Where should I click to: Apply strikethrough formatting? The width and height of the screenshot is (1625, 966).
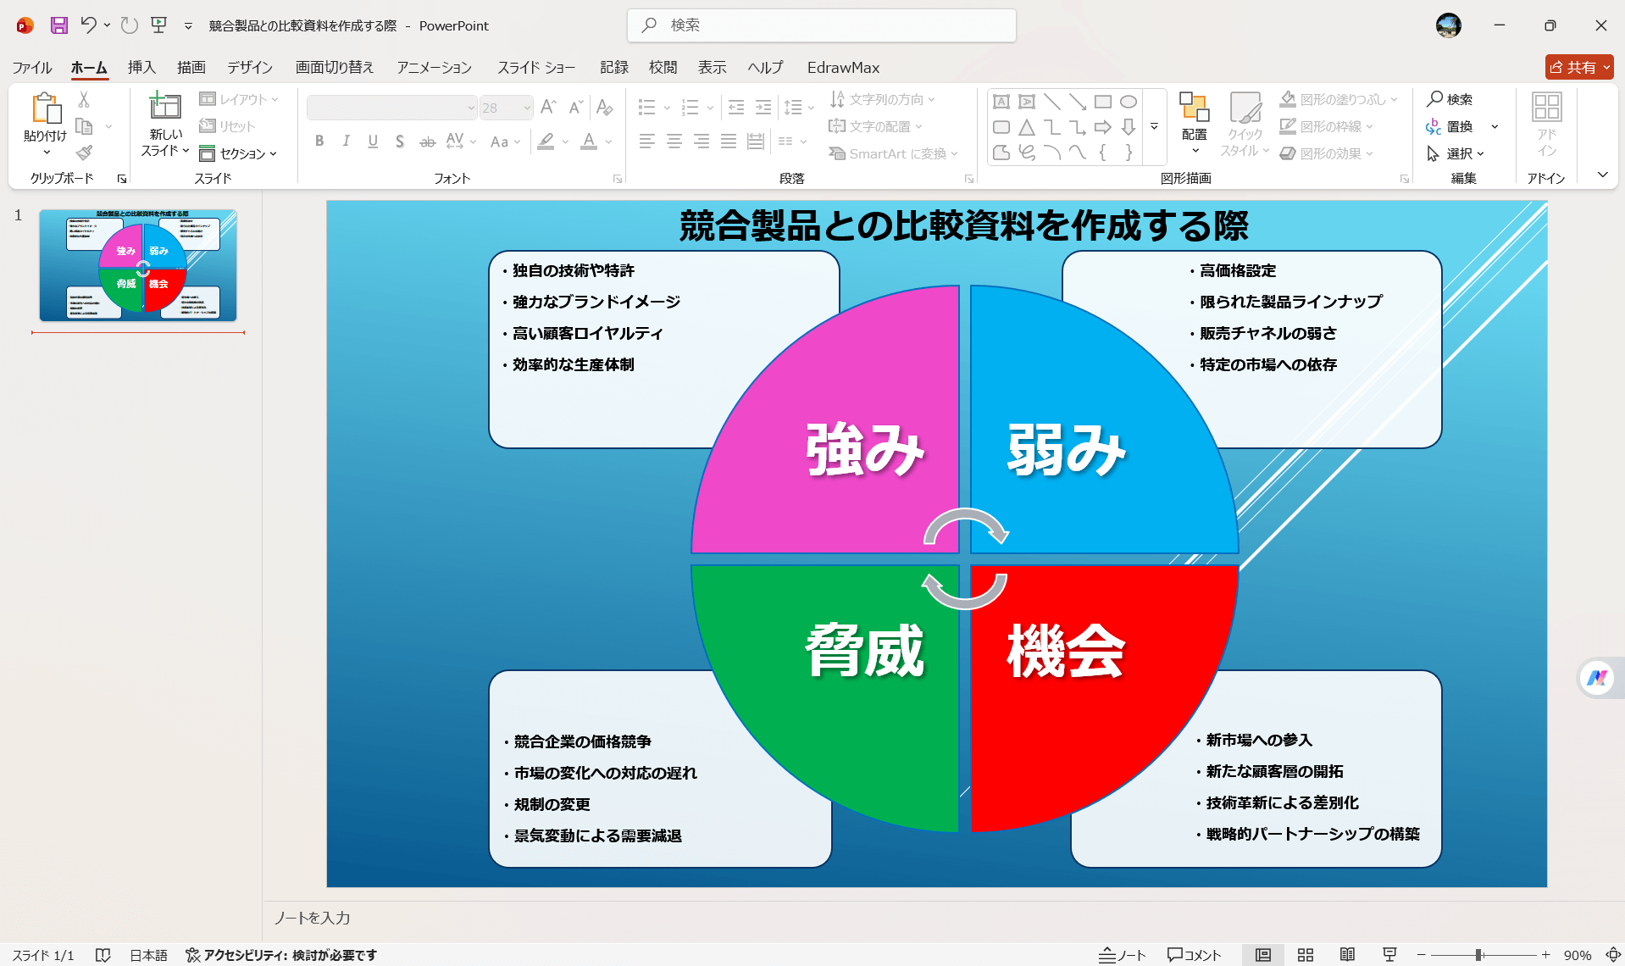(x=426, y=142)
